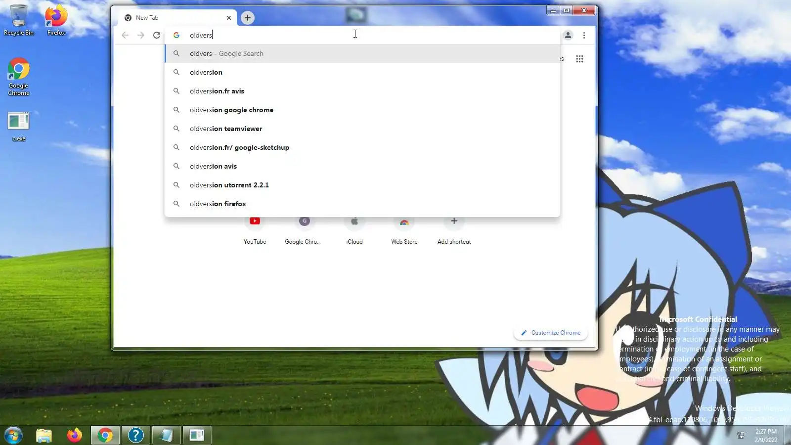Click the Customize Chrome button

tap(551, 333)
